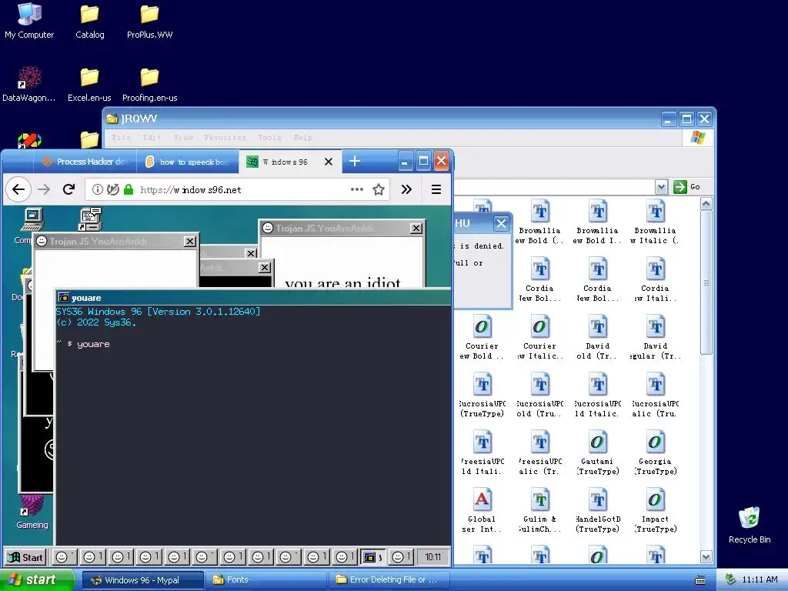
Task: Open the Favorites menu in JRQWV window
Action: tap(225, 137)
